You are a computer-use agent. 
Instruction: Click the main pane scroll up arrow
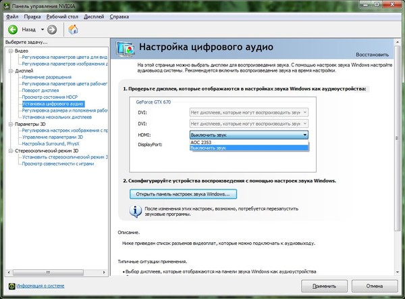click(398, 42)
